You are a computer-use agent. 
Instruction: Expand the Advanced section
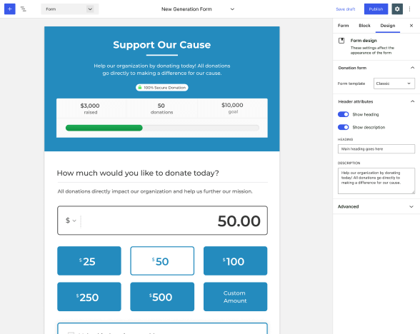click(x=376, y=207)
